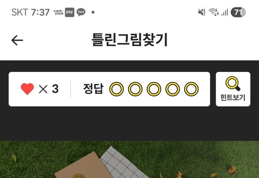Select the second 정답 answer circle
Image resolution: width=259 pixels, height=178 pixels.
[x=135, y=89]
